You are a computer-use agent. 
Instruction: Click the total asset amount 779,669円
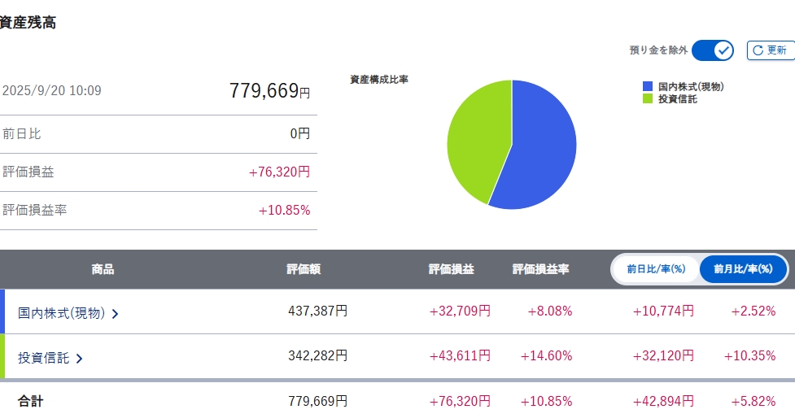pyautogui.click(x=269, y=91)
